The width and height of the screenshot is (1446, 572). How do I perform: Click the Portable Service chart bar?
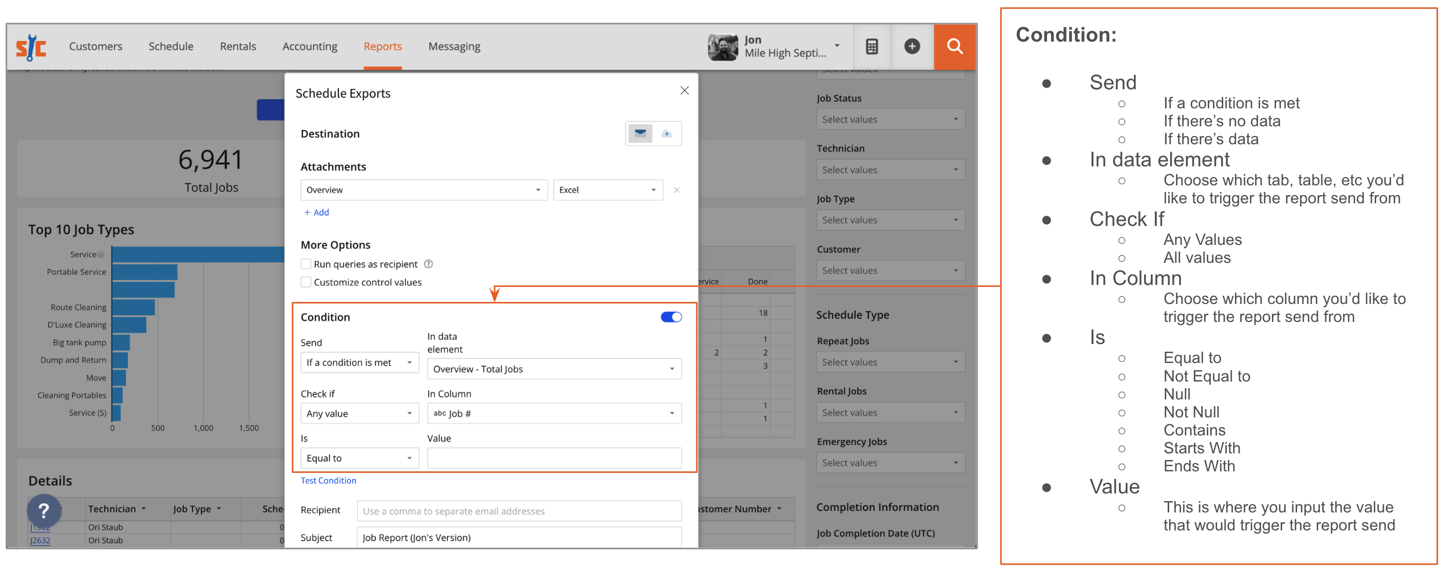pyautogui.click(x=145, y=273)
